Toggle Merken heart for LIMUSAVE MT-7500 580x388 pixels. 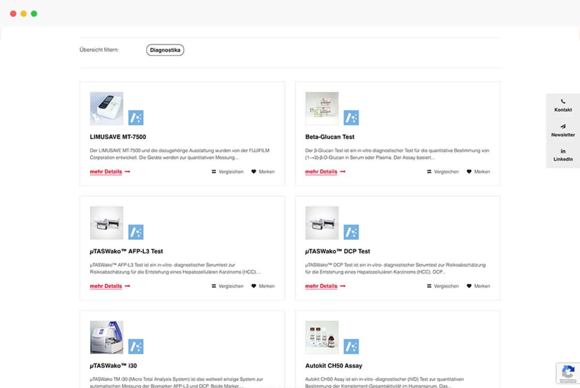point(254,172)
